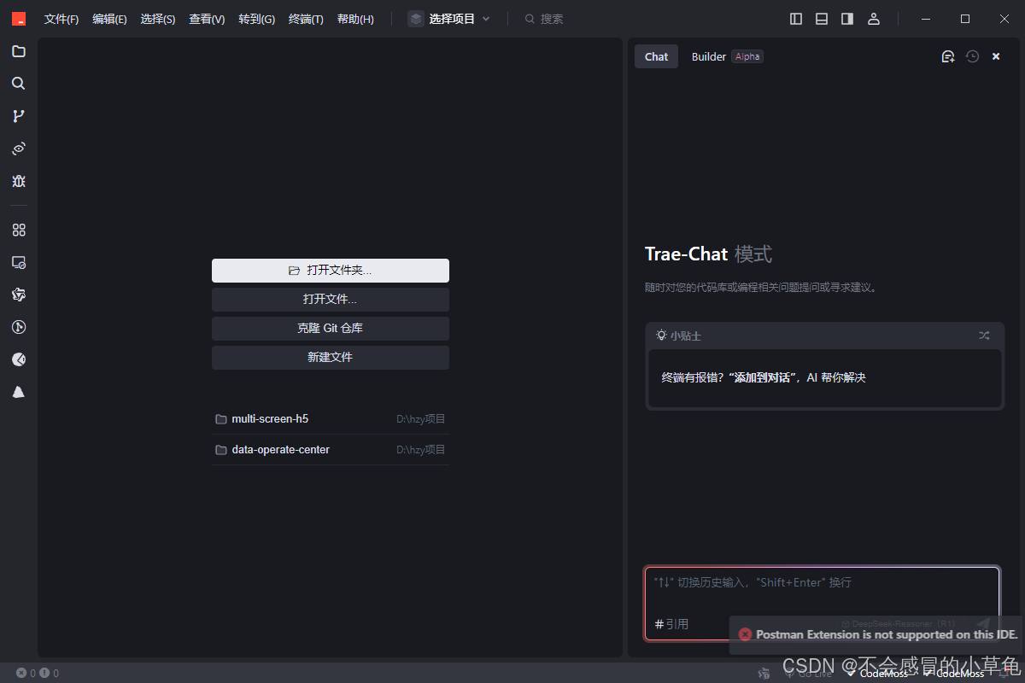Start a new chat conversation
Viewport: 1025px width, 683px height.
click(947, 56)
